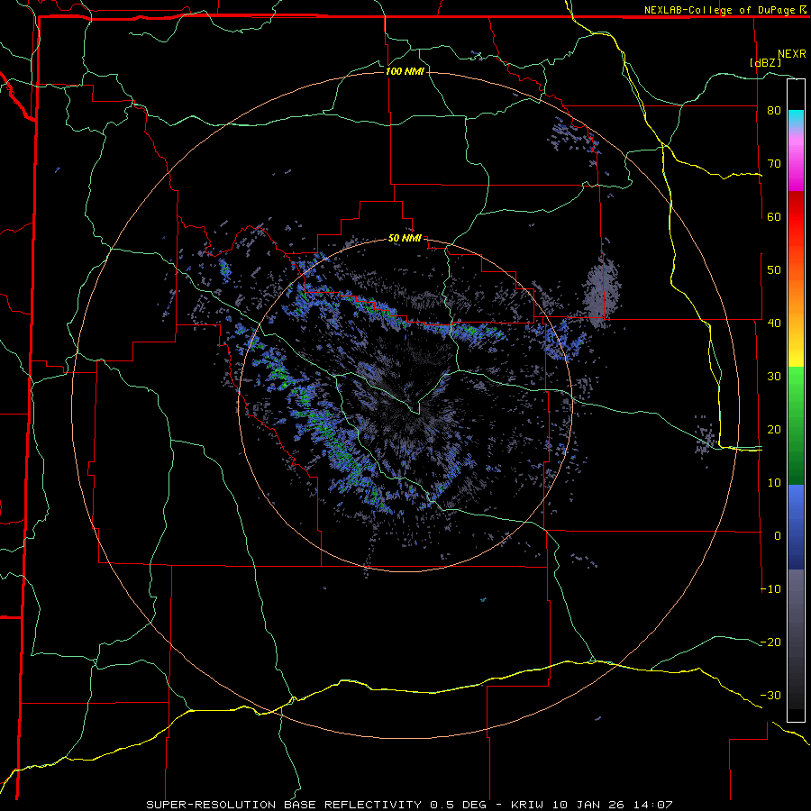Click the 70 value on the dBZ scale
811x811 pixels.
(774, 164)
